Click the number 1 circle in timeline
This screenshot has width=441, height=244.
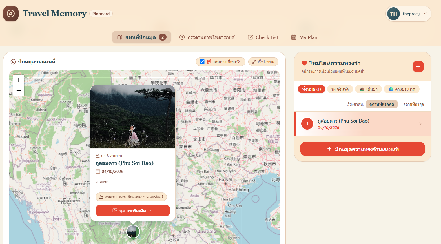pyautogui.click(x=307, y=124)
